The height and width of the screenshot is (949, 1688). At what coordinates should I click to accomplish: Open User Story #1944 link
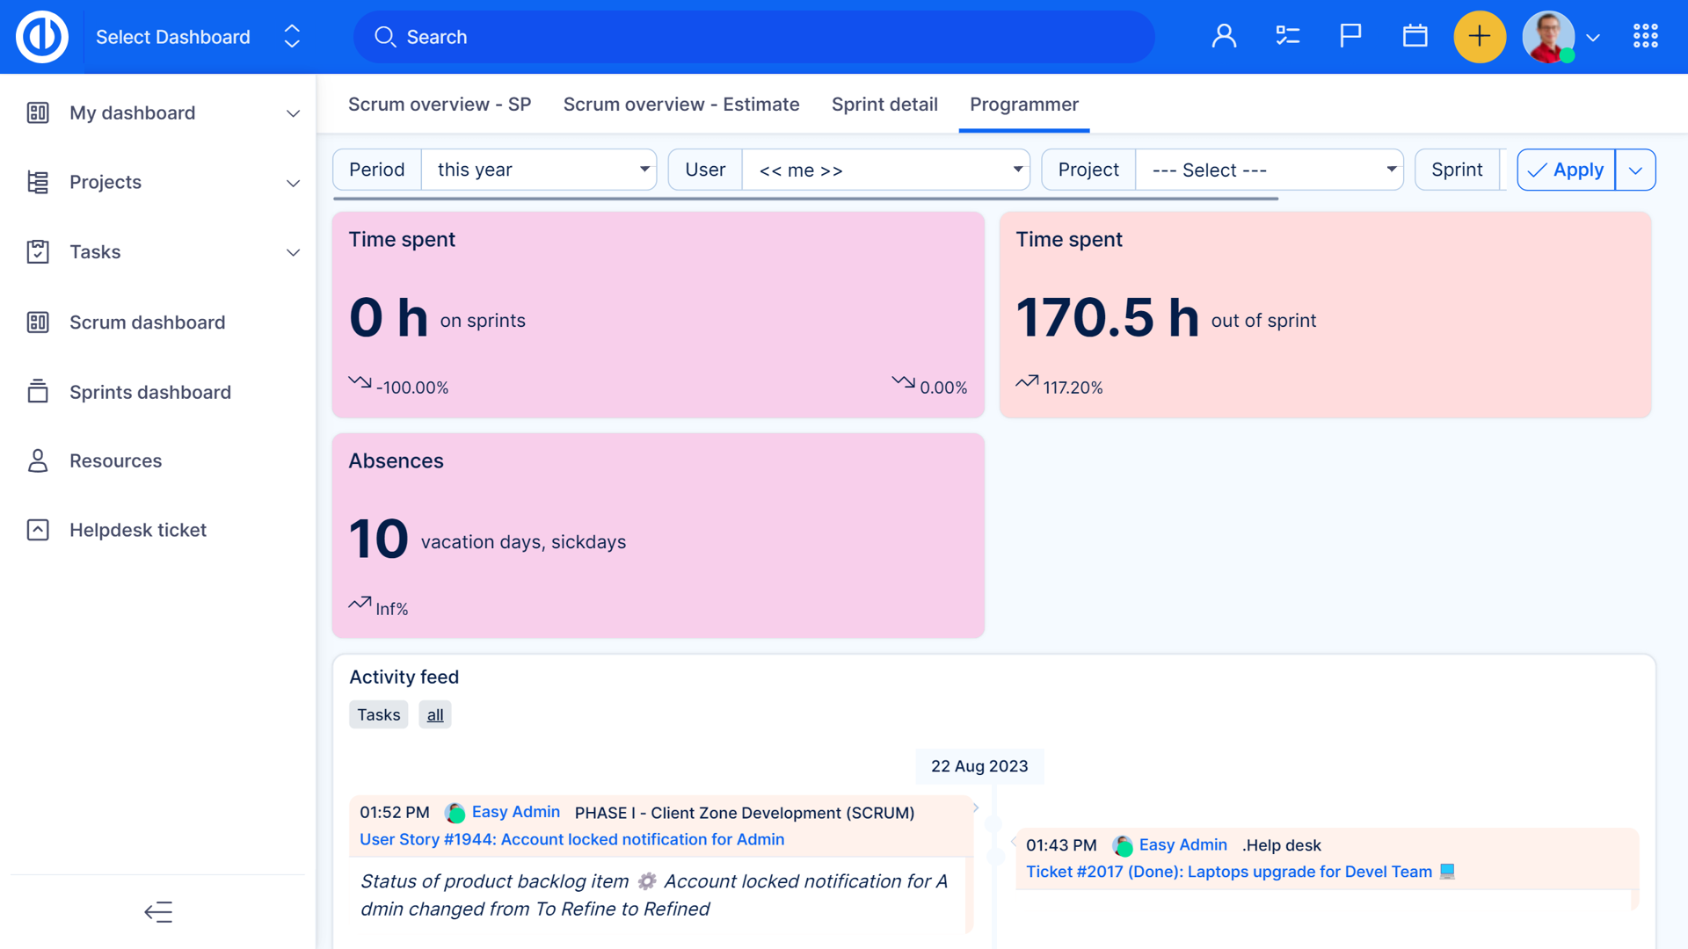point(571,839)
